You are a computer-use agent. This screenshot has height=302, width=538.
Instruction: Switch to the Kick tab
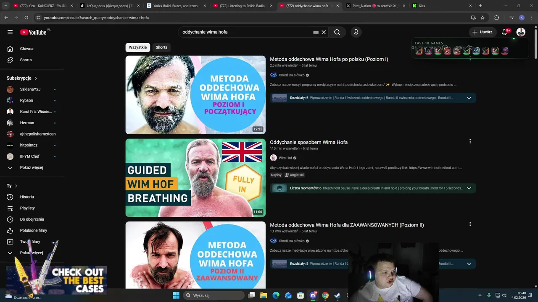(441, 6)
